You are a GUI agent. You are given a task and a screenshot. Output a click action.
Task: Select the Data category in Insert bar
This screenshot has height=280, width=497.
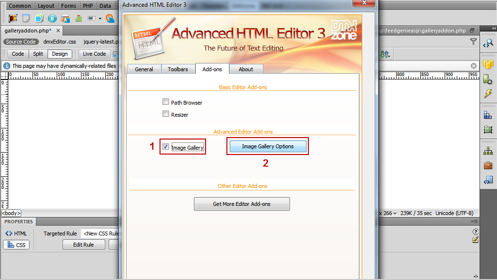pos(105,6)
